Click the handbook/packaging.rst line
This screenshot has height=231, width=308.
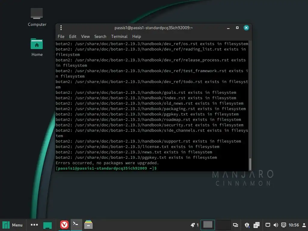click(x=151, y=109)
